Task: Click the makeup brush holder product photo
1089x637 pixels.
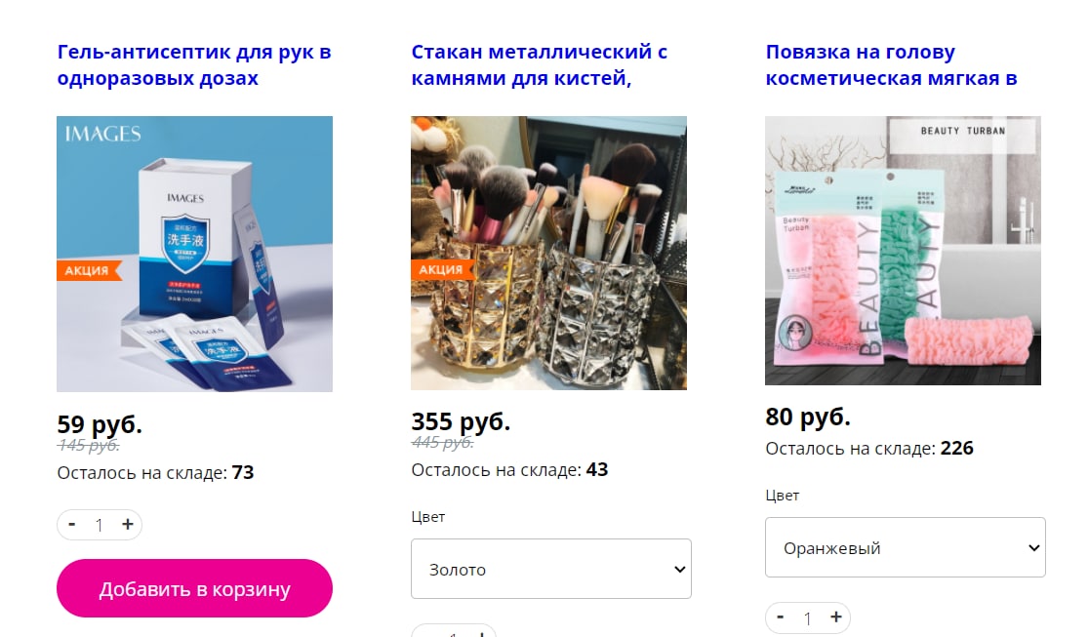Action: pyautogui.click(x=548, y=253)
